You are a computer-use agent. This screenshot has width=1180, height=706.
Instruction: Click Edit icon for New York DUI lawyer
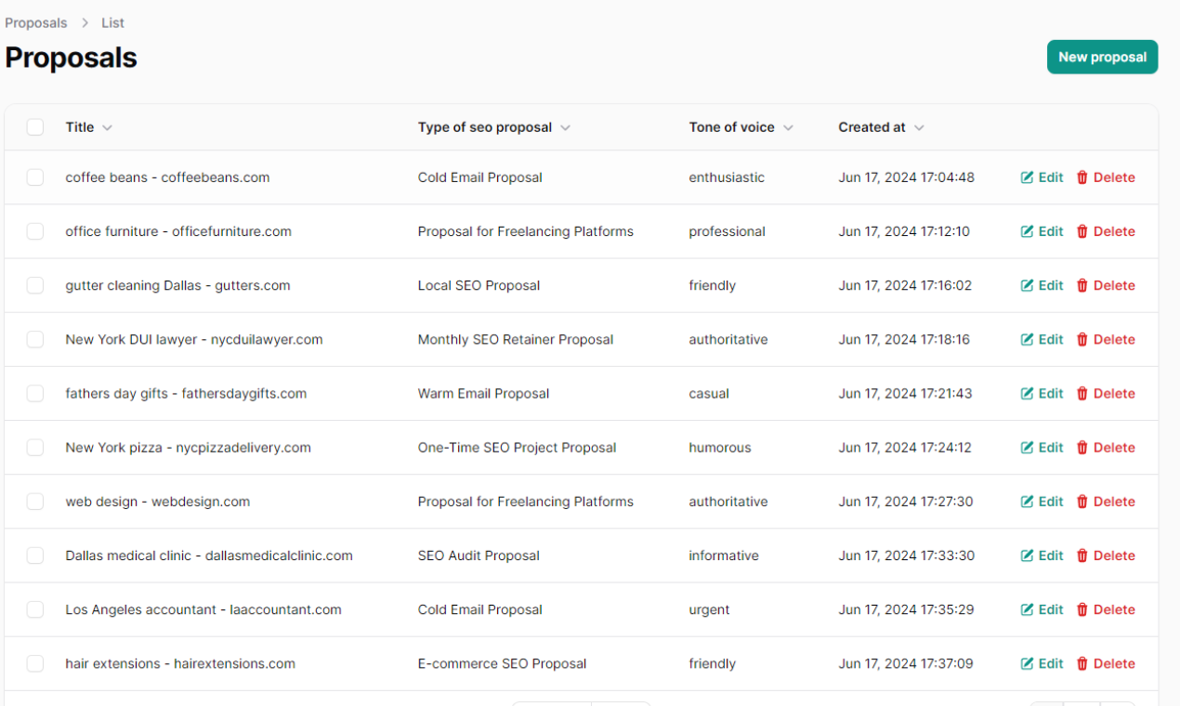pos(1027,339)
